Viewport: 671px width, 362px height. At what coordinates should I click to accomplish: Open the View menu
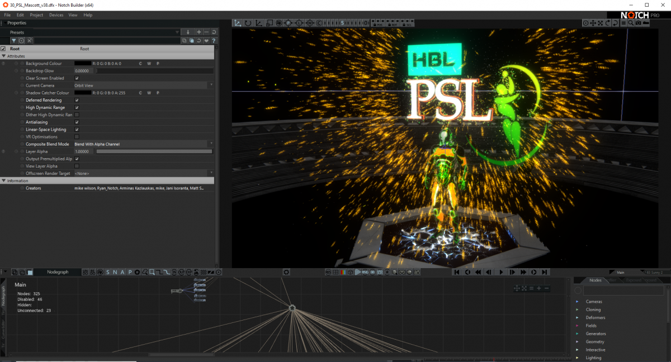pyautogui.click(x=73, y=15)
